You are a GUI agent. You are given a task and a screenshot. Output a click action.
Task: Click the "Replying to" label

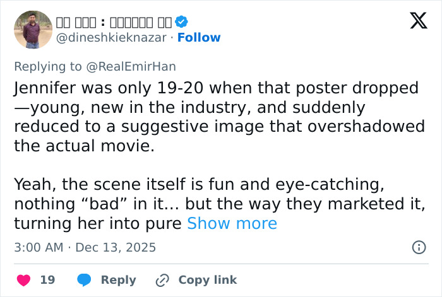[x=48, y=66]
